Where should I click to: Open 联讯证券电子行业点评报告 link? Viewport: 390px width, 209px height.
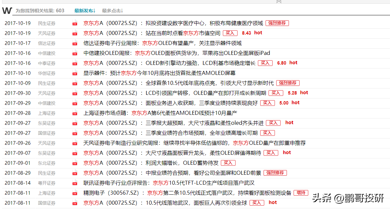[x=169, y=183]
